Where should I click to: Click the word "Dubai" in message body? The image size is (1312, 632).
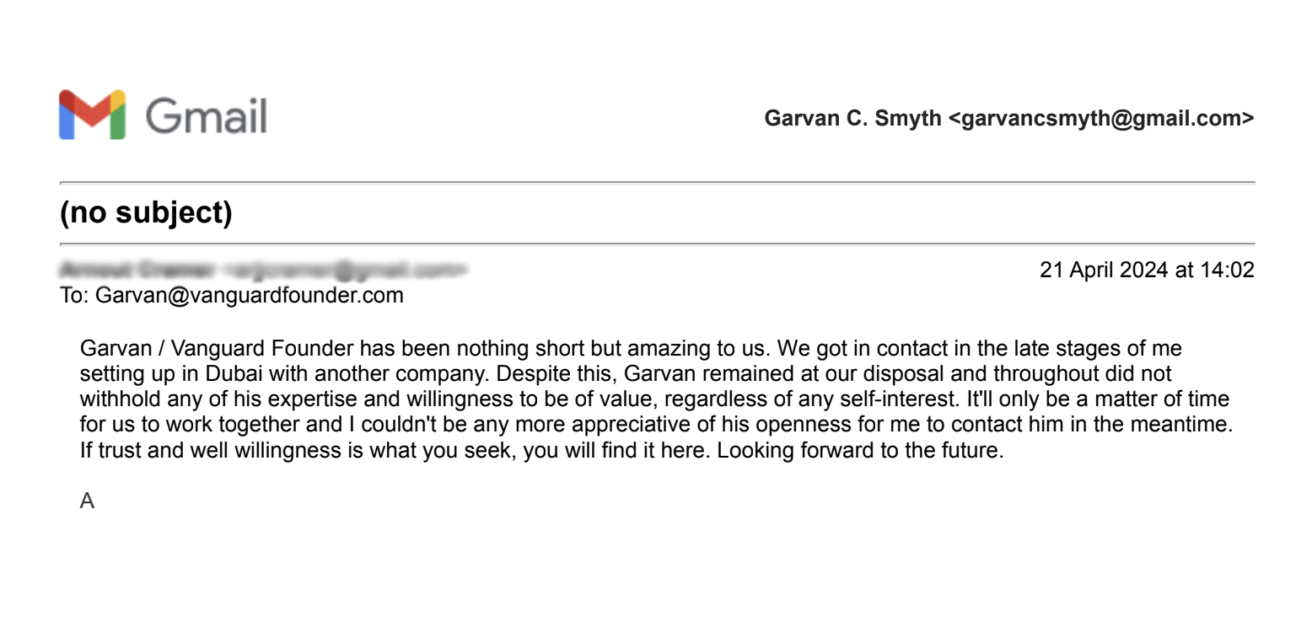point(234,373)
